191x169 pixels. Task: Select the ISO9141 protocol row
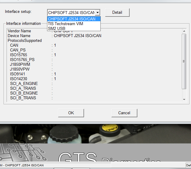pos(17,74)
